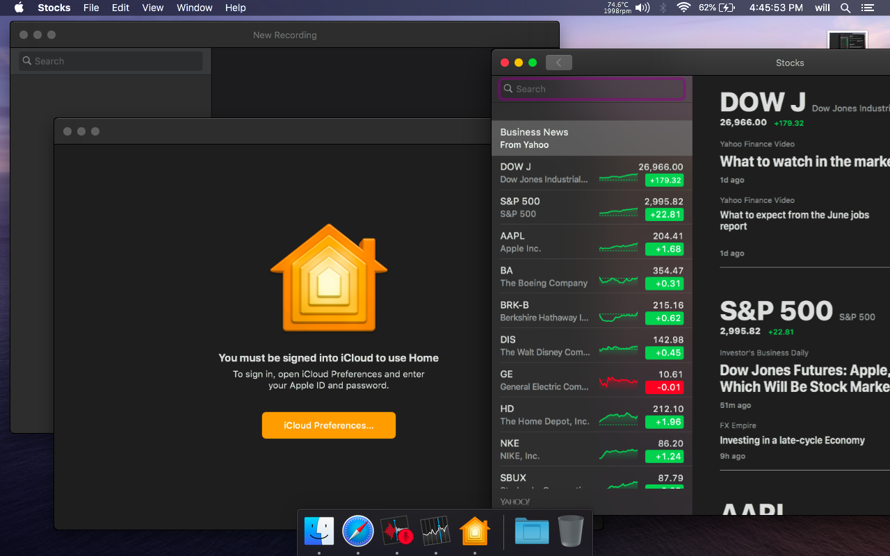Focus the New Recording window search field
Image resolution: width=890 pixels, height=556 pixels.
point(111,61)
